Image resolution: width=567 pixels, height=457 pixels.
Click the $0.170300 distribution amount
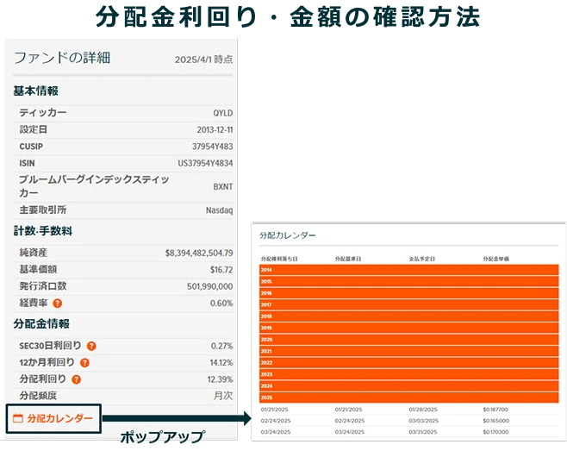point(495,432)
